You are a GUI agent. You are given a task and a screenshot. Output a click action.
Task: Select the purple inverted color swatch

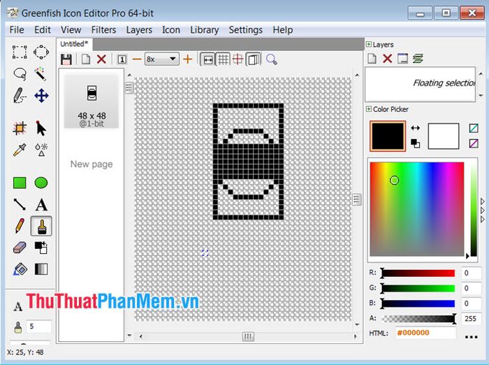pos(474,143)
